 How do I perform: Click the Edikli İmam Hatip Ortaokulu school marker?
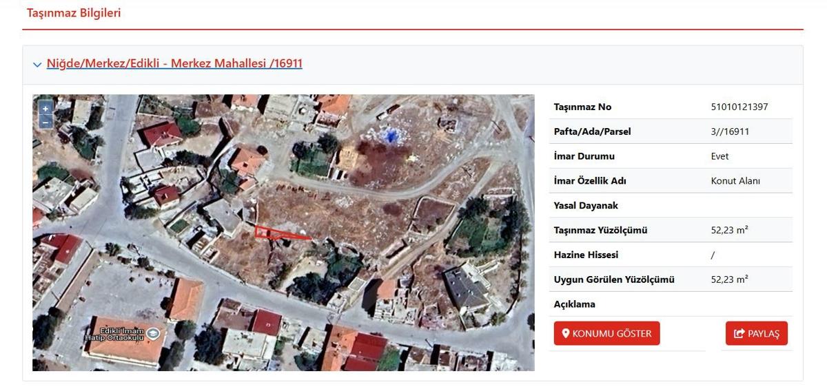(153, 333)
